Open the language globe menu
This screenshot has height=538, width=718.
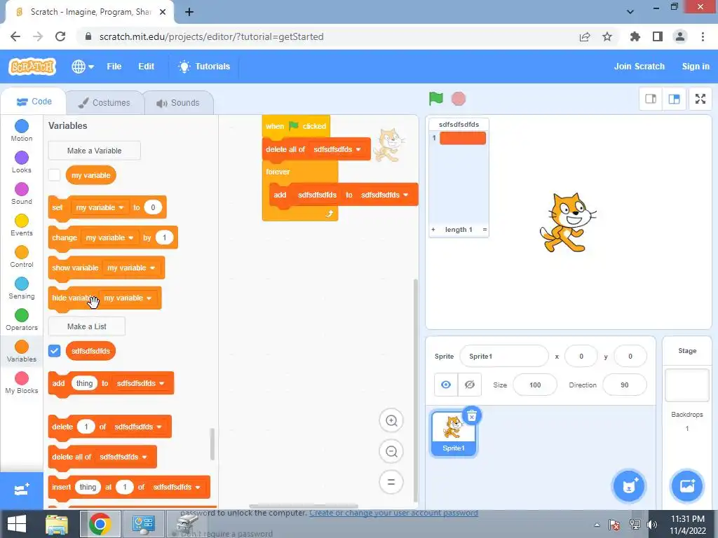83,67
